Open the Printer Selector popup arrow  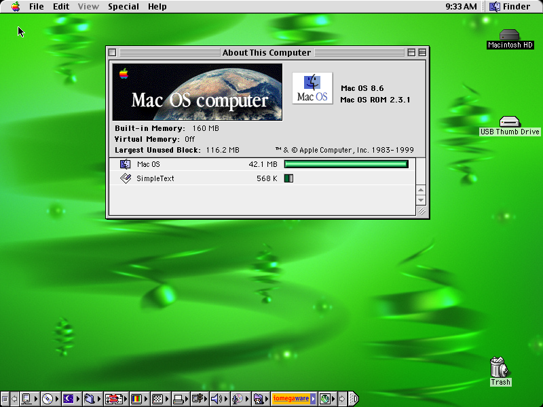[x=188, y=399]
